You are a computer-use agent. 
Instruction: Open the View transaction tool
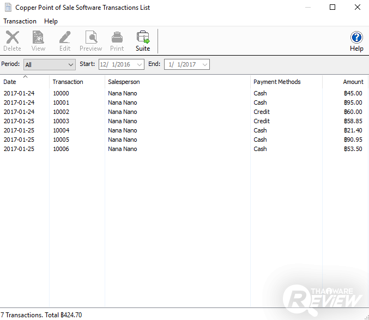click(x=38, y=41)
